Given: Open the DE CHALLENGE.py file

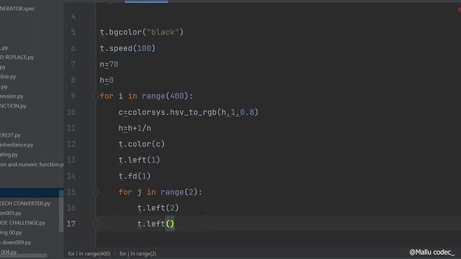Looking at the screenshot, I should (22, 223).
